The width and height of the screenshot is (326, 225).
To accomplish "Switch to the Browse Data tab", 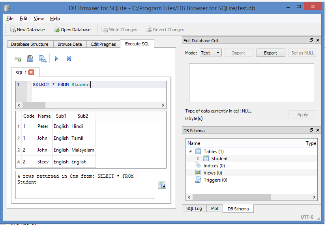I will tap(69, 44).
